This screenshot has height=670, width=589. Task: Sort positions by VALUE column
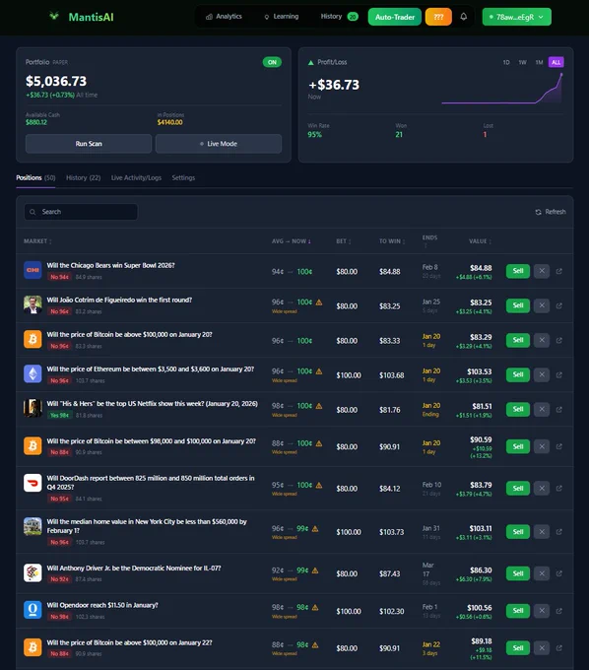pyautogui.click(x=480, y=241)
